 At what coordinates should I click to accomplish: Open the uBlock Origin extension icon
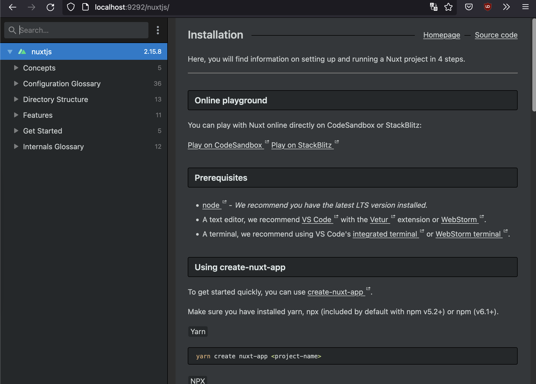[x=488, y=7]
